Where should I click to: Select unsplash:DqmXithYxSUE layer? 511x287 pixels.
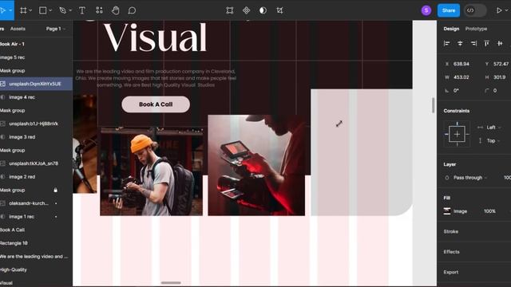point(36,84)
